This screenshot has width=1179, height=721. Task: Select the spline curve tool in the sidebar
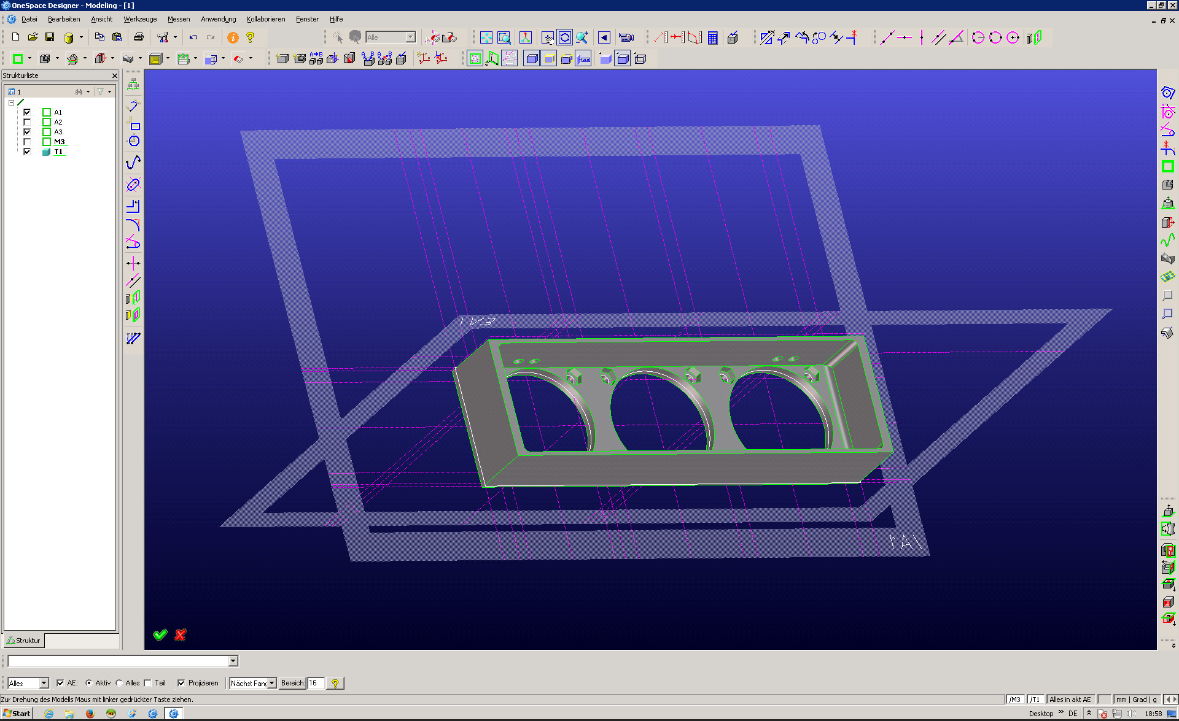[x=133, y=163]
